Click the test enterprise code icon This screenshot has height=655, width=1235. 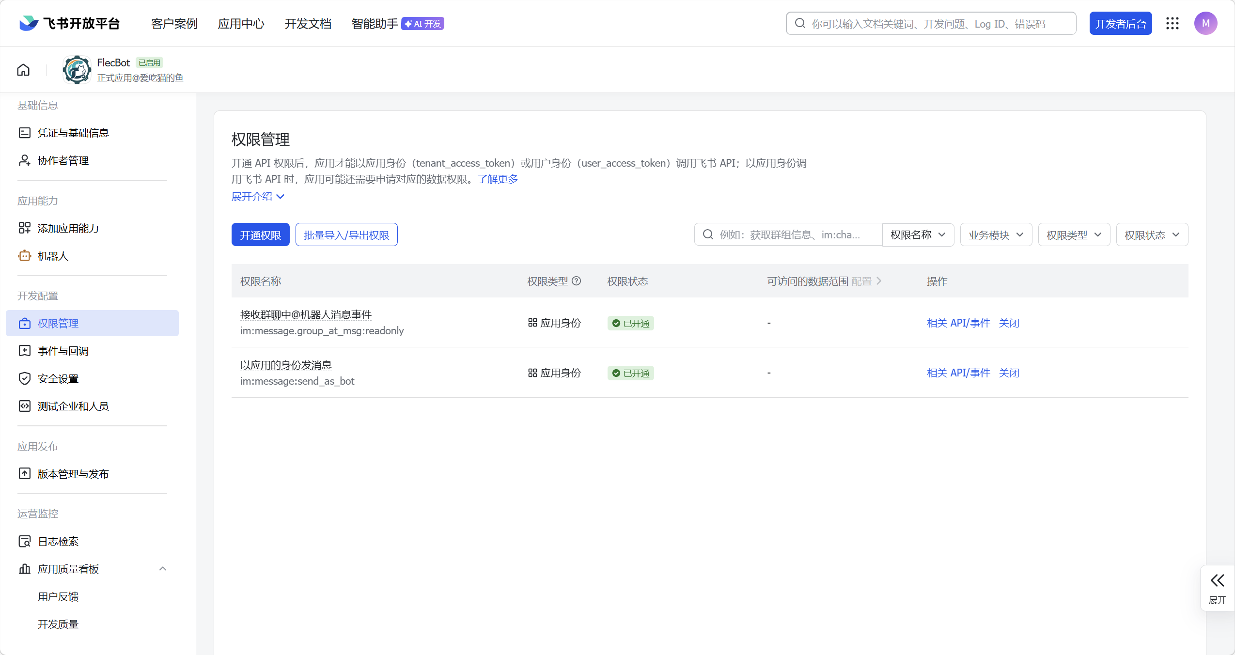tap(25, 406)
